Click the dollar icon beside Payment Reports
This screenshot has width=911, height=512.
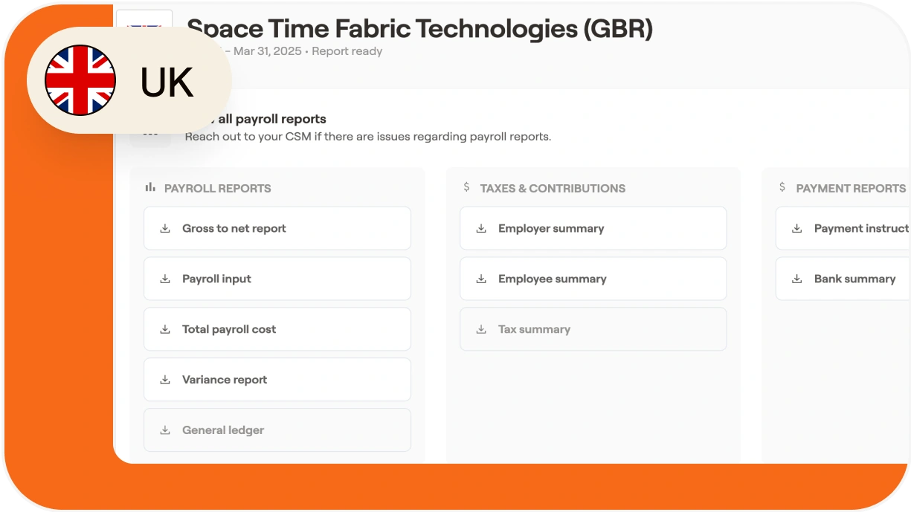coord(782,188)
